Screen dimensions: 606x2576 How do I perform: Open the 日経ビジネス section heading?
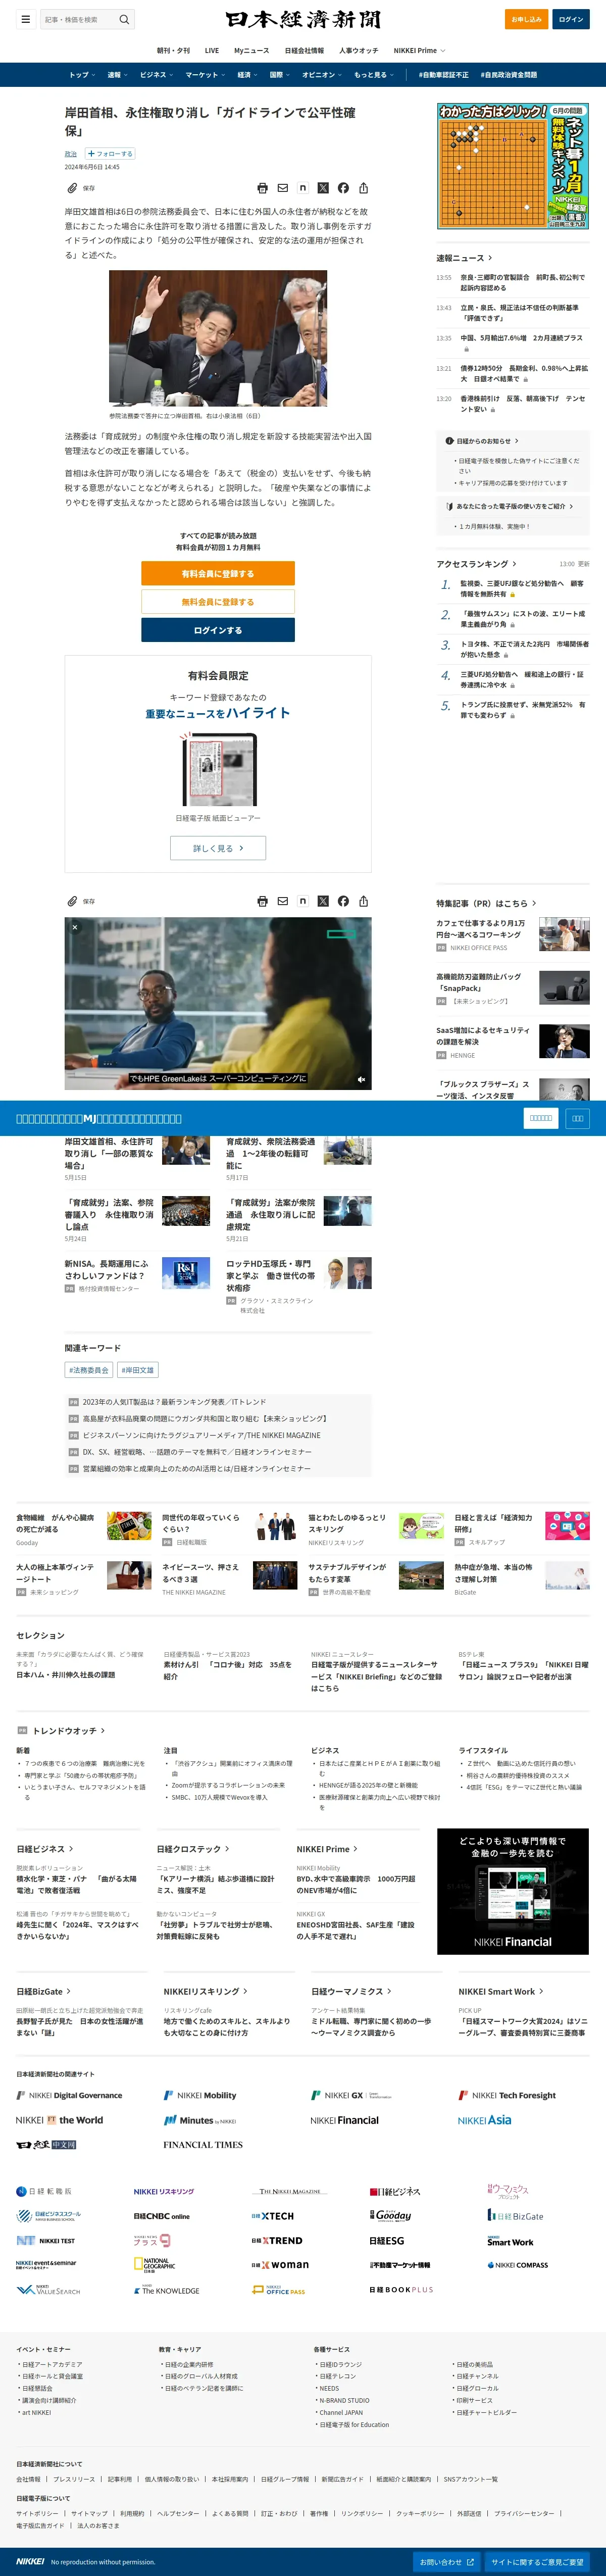click(x=45, y=1849)
